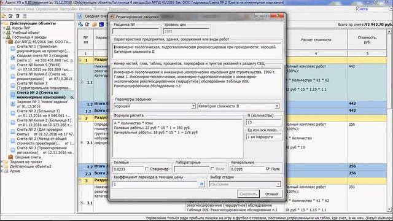Open the Настройки menu

point(69,9)
